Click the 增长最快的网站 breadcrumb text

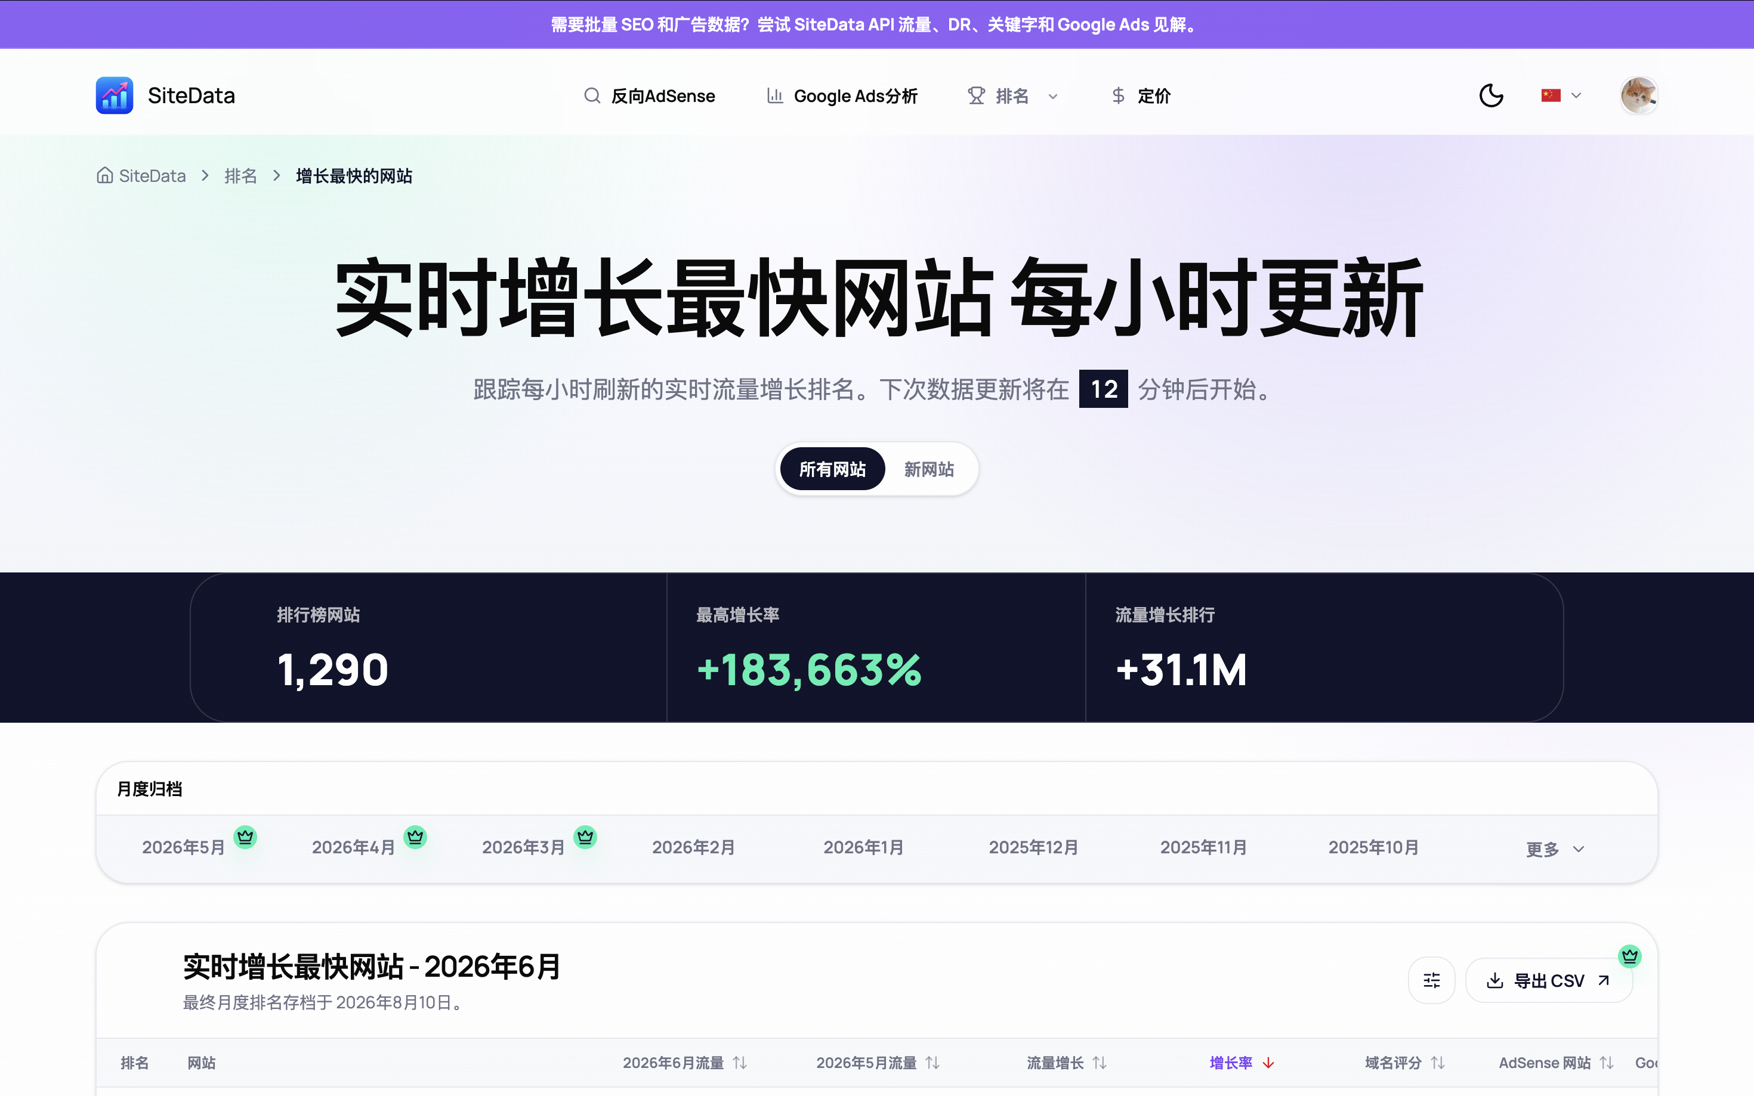pyautogui.click(x=354, y=175)
